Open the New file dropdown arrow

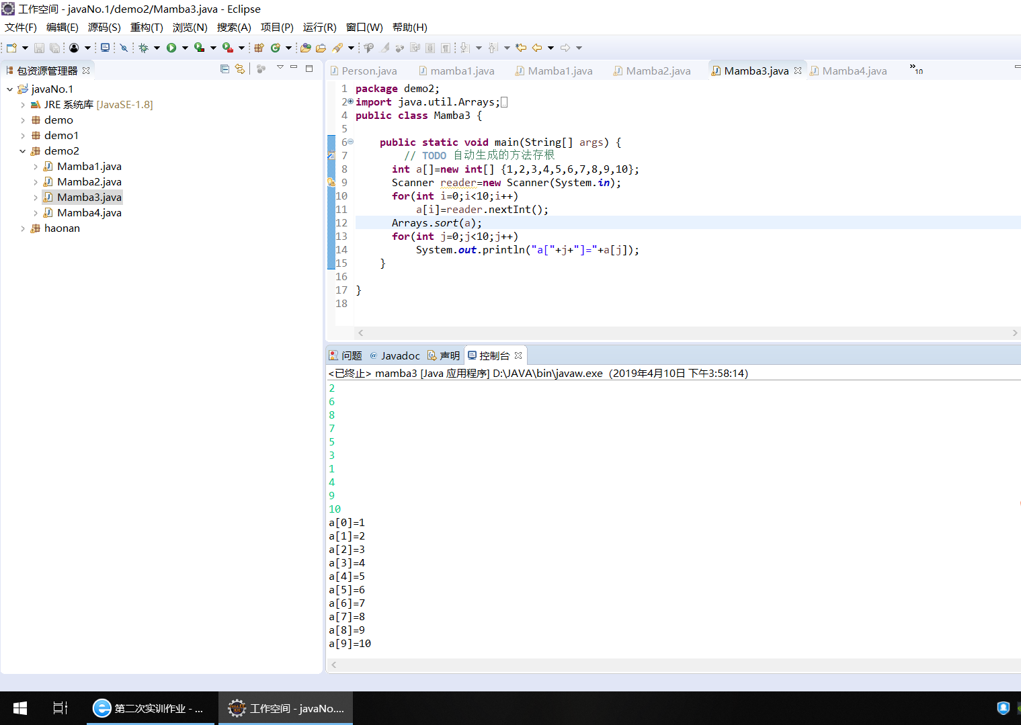click(25, 48)
